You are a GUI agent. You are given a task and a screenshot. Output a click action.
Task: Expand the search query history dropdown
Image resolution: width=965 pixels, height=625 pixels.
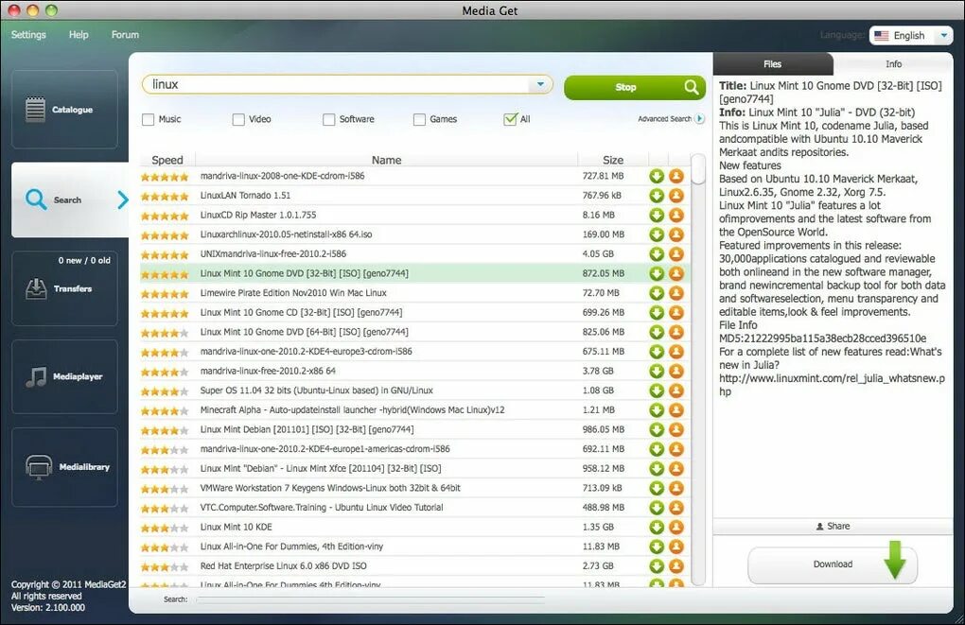click(x=539, y=84)
